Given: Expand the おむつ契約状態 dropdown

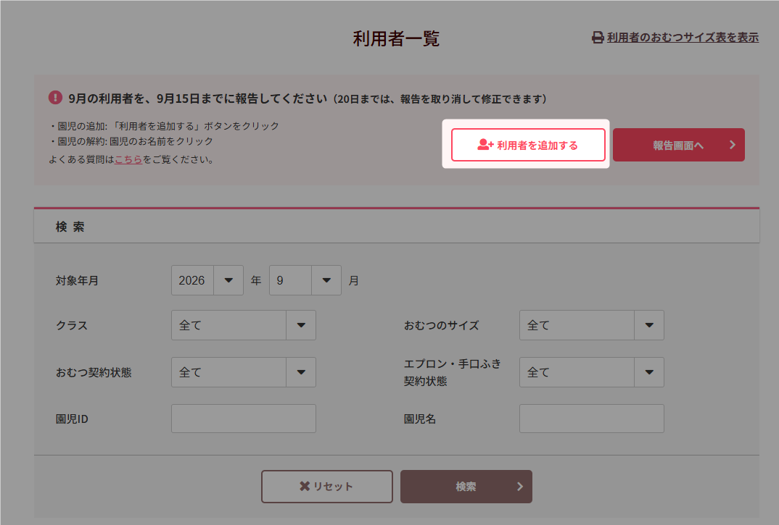Looking at the screenshot, I should [244, 372].
